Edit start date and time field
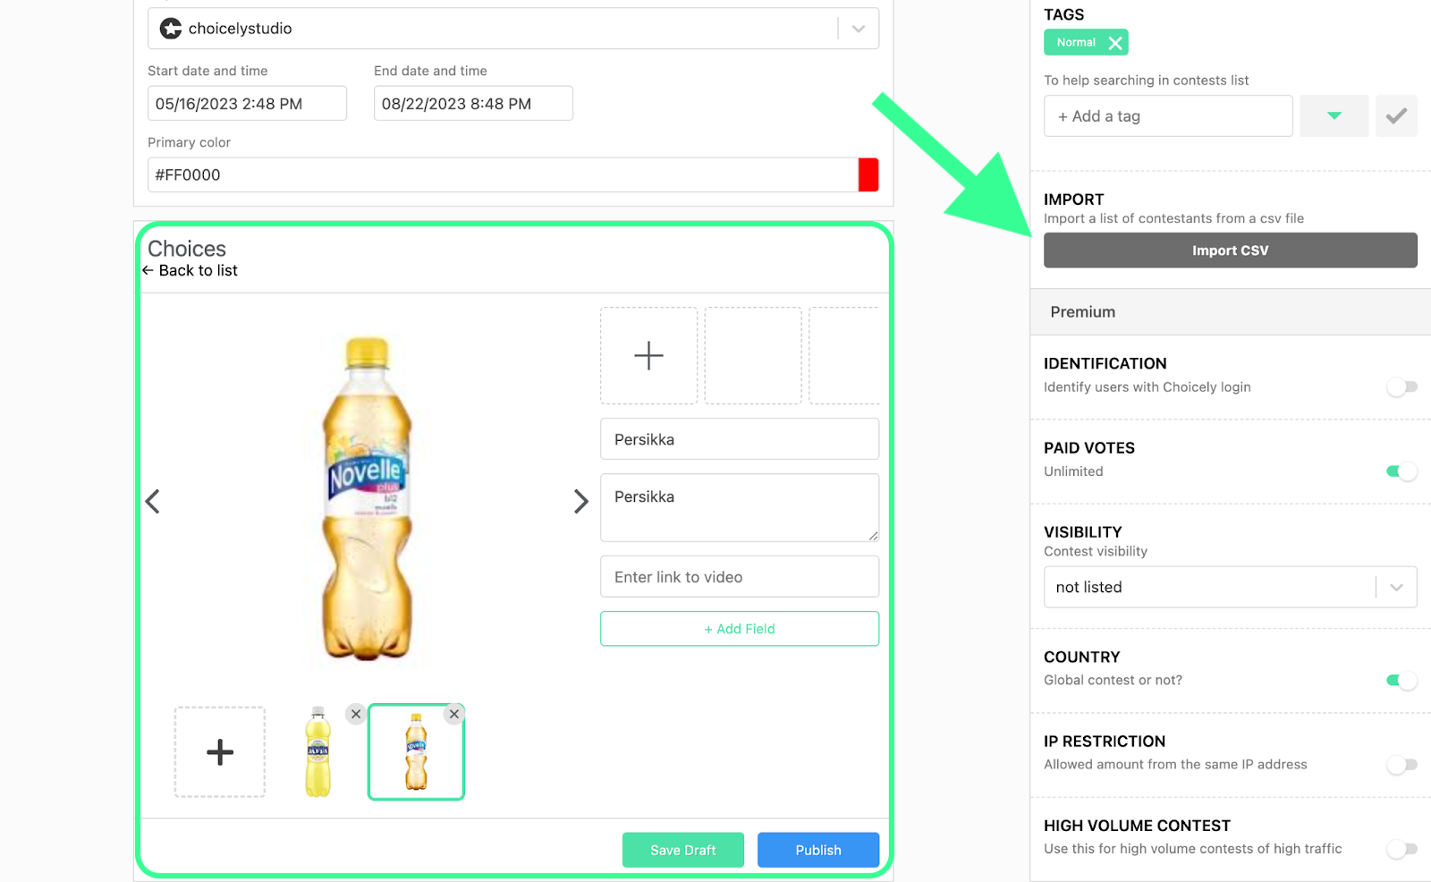 tap(247, 103)
